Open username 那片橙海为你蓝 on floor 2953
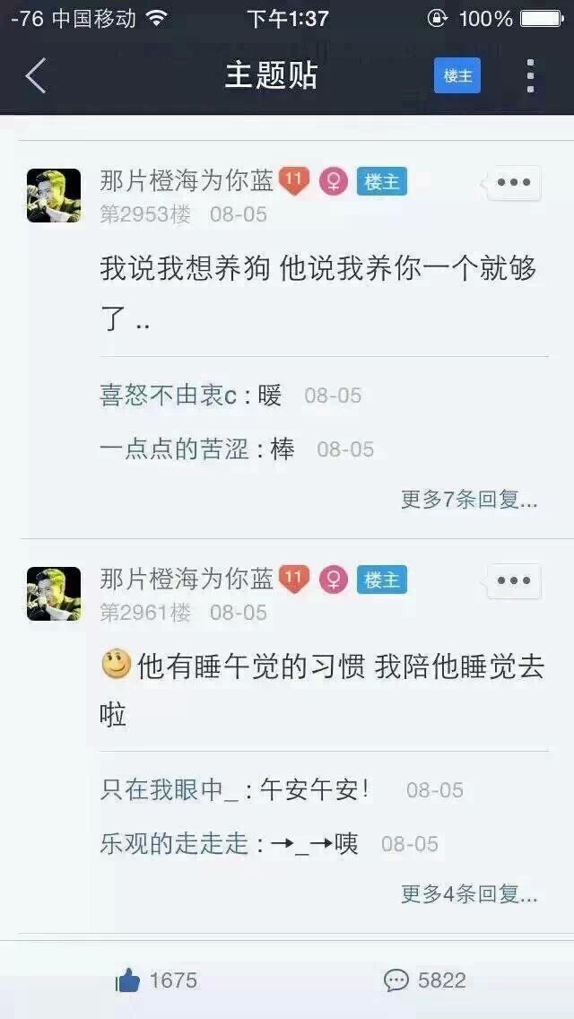574x1019 pixels. coord(187,181)
